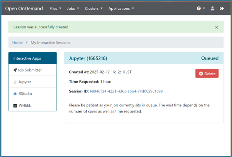Image resolution: width=232 pixels, height=157 pixels.
Task: Click the My Interactive Sessions breadcrumb text
Action: point(50,42)
